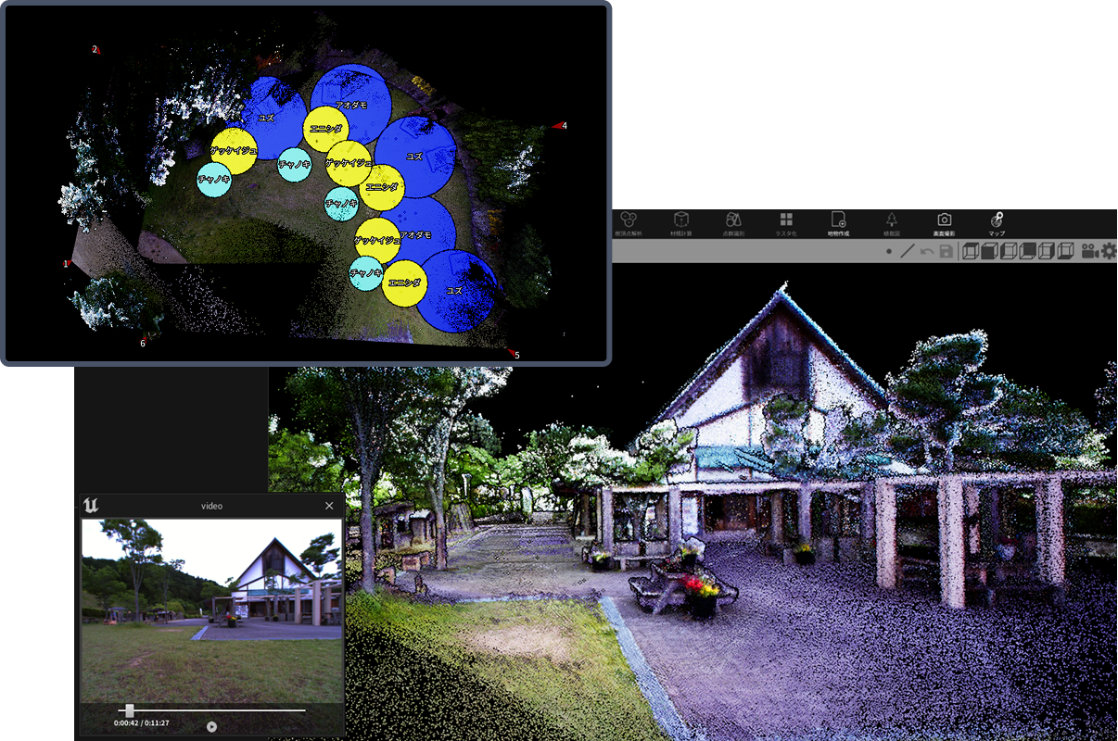Screen dimensions: 1118x741
Task: Select the 材積計算 volume calculation tool
Action: click(681, 222)
